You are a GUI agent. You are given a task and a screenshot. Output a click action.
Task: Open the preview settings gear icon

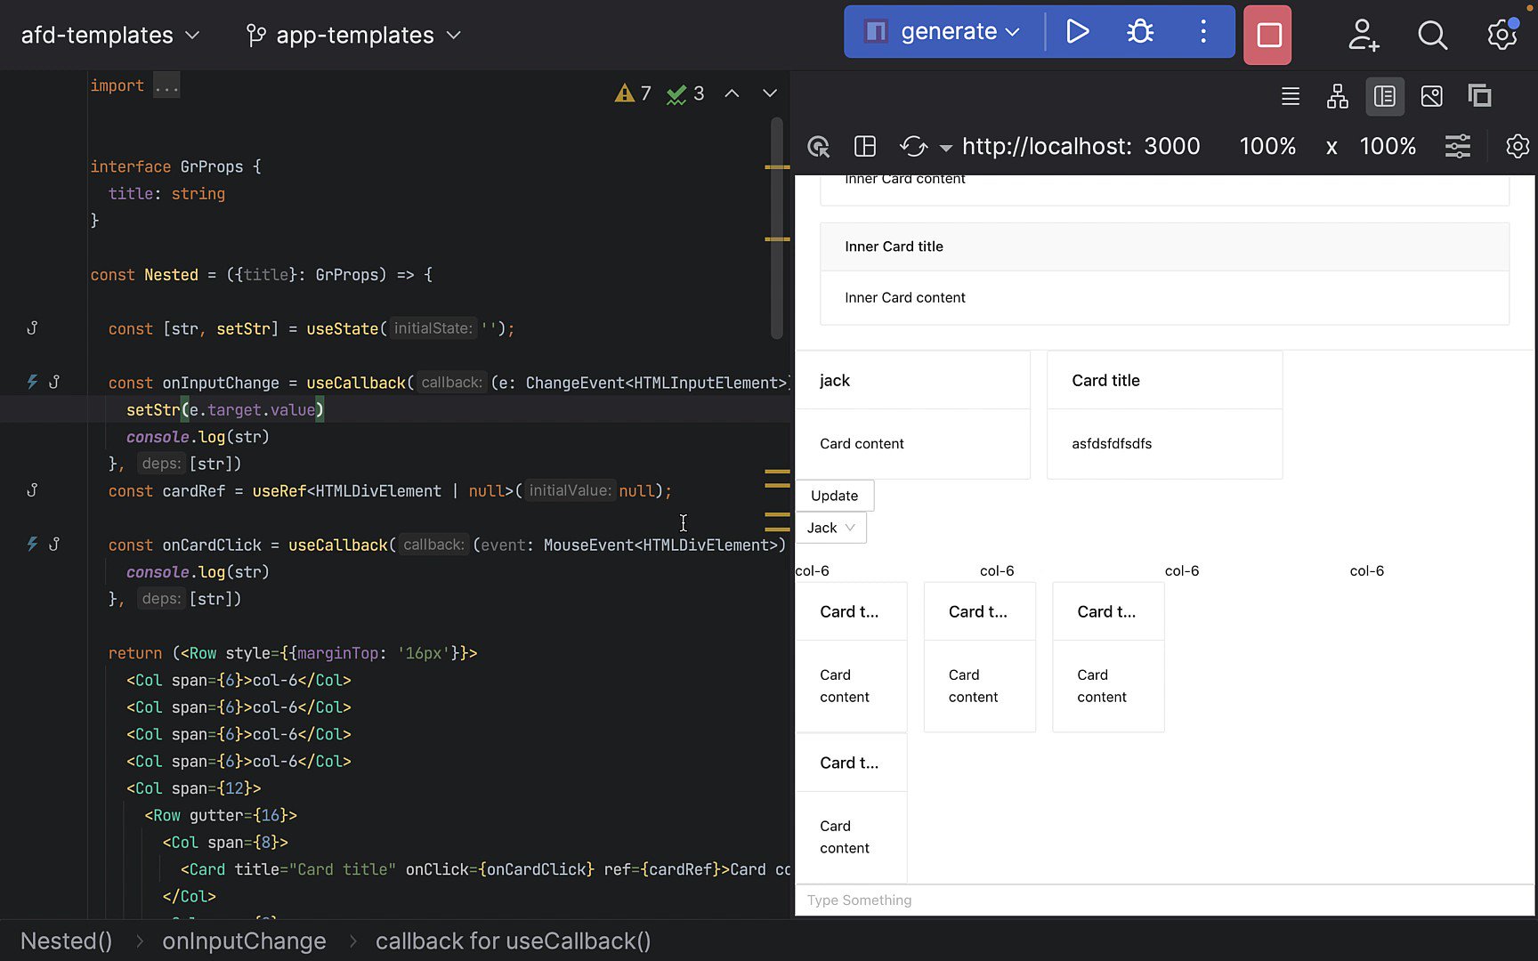tap(1518, 146)
